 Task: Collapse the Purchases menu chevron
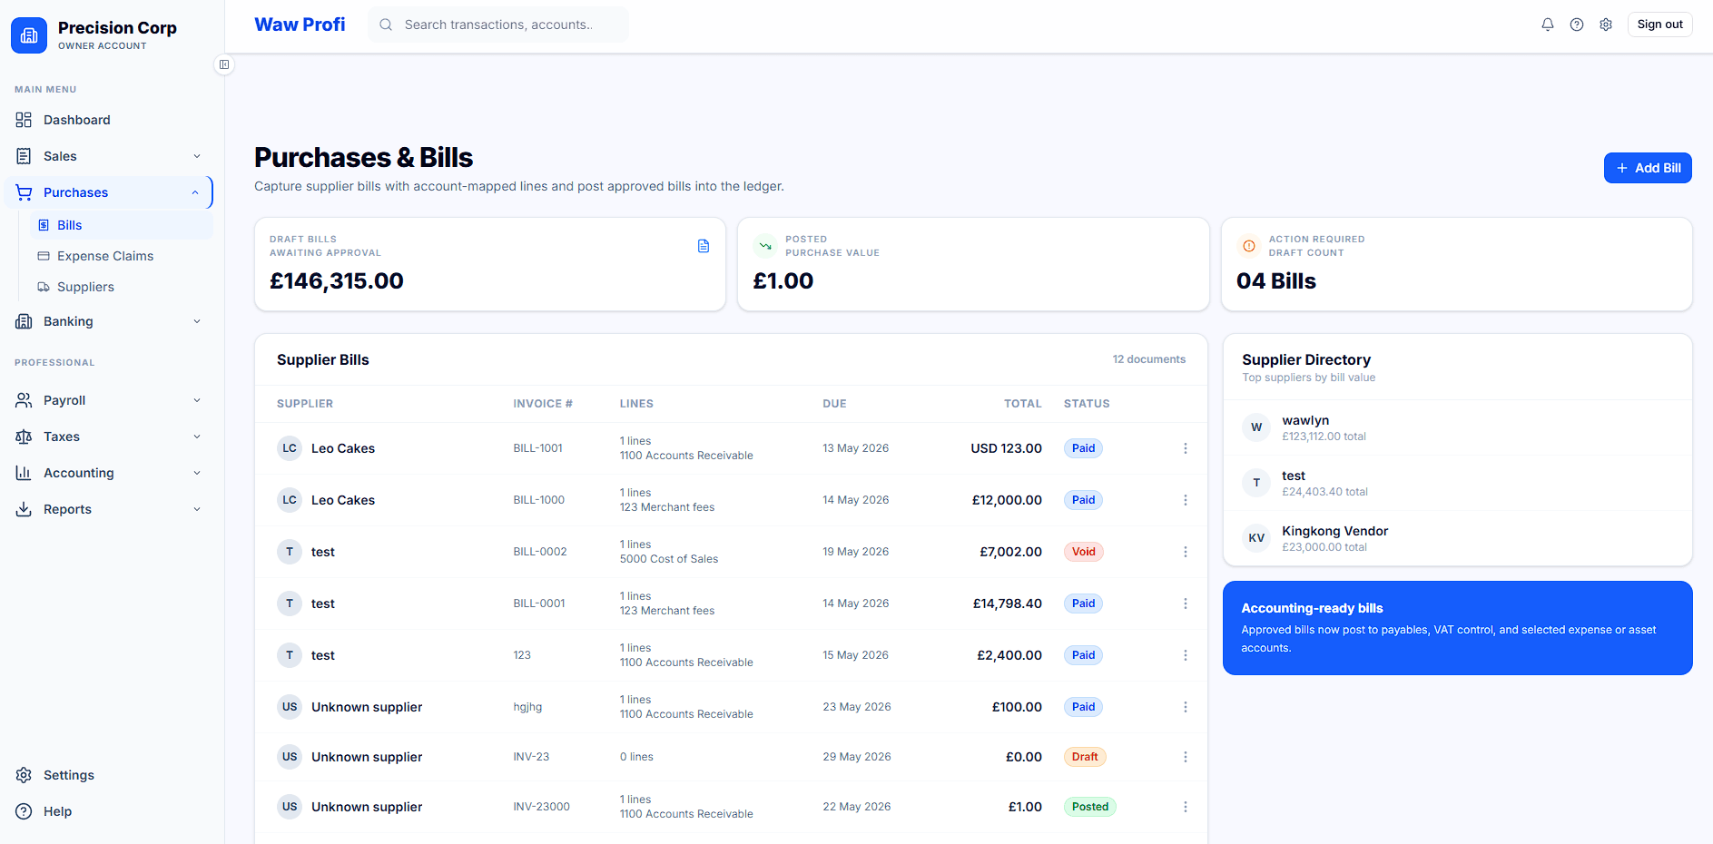[195, 192]
